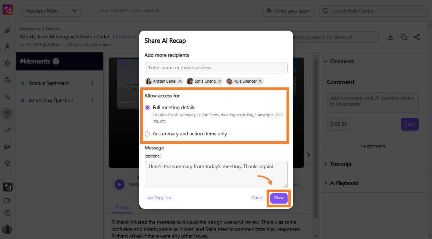Click the Sofia Chang recipient name
The height and width of the screenshot is (239, 432).
pos(205,81)
